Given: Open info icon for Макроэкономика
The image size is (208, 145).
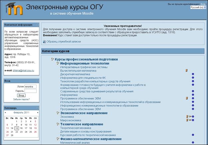Looking at the screenshot, I should (x=193, y=120).
